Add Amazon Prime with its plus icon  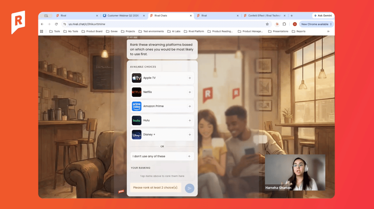coord(190,106)
